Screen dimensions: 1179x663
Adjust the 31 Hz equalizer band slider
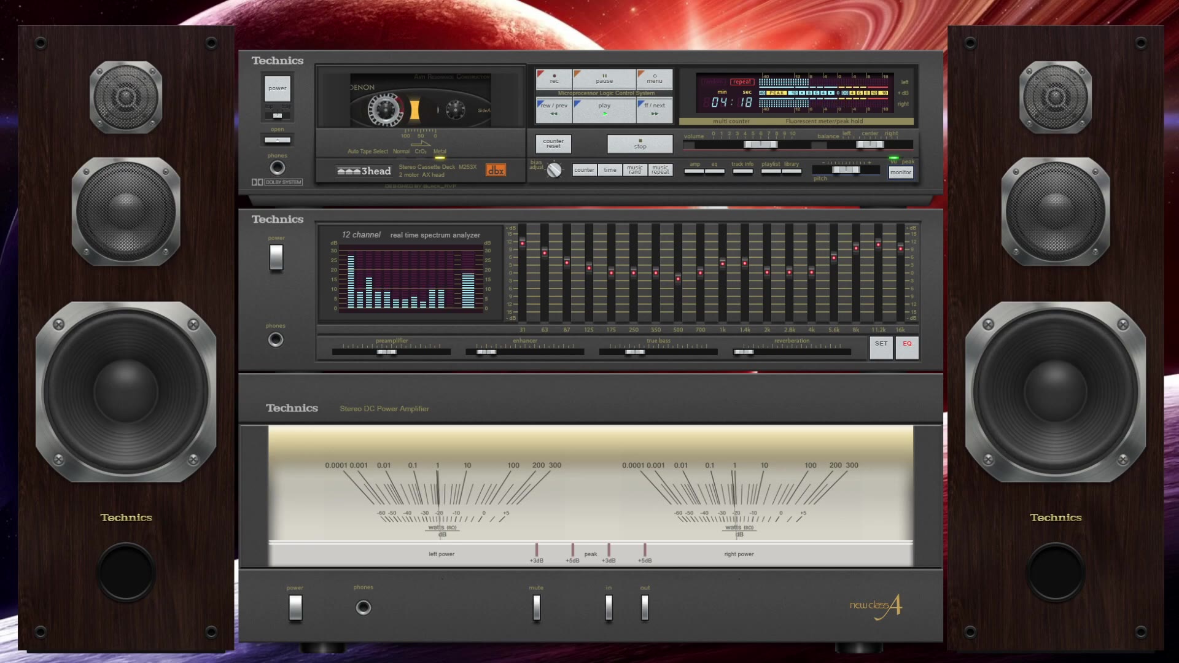point(523,244)
